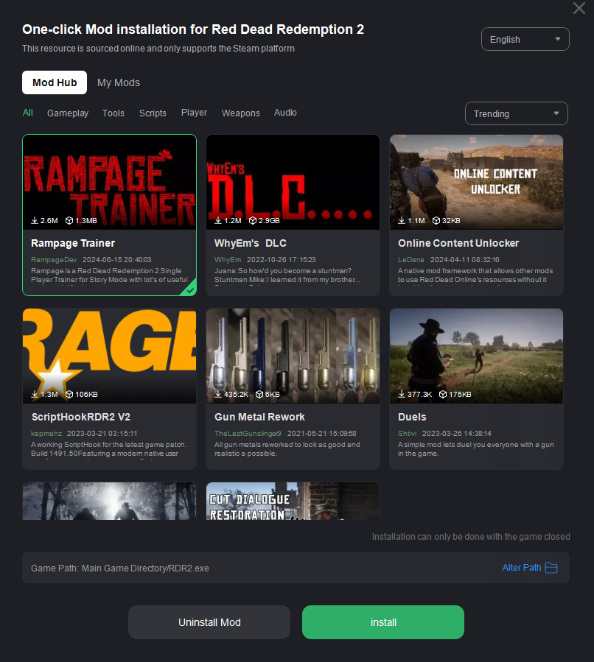
Task: Click the folder icon next to Alter Path
Action: click(551, 568)
